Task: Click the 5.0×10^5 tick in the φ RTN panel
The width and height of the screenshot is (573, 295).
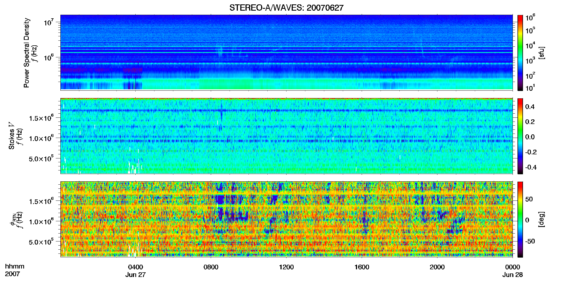Action: (42, 242)
